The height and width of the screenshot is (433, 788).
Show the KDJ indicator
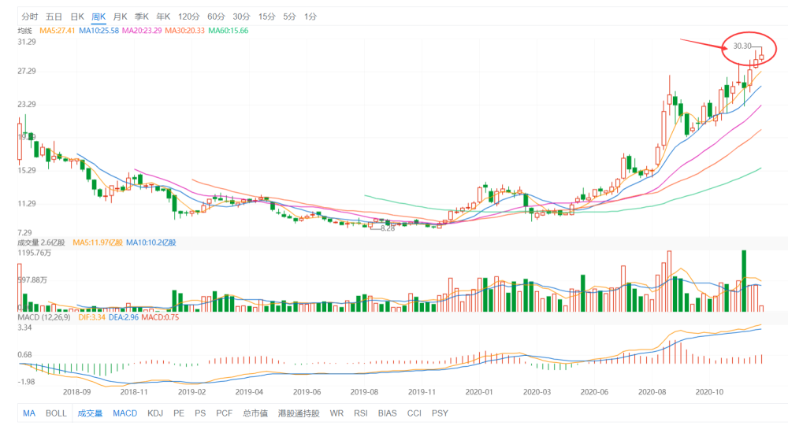click(155, 413)
